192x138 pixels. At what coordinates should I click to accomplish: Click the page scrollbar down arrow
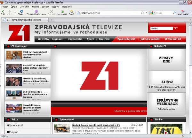(190, 132)
